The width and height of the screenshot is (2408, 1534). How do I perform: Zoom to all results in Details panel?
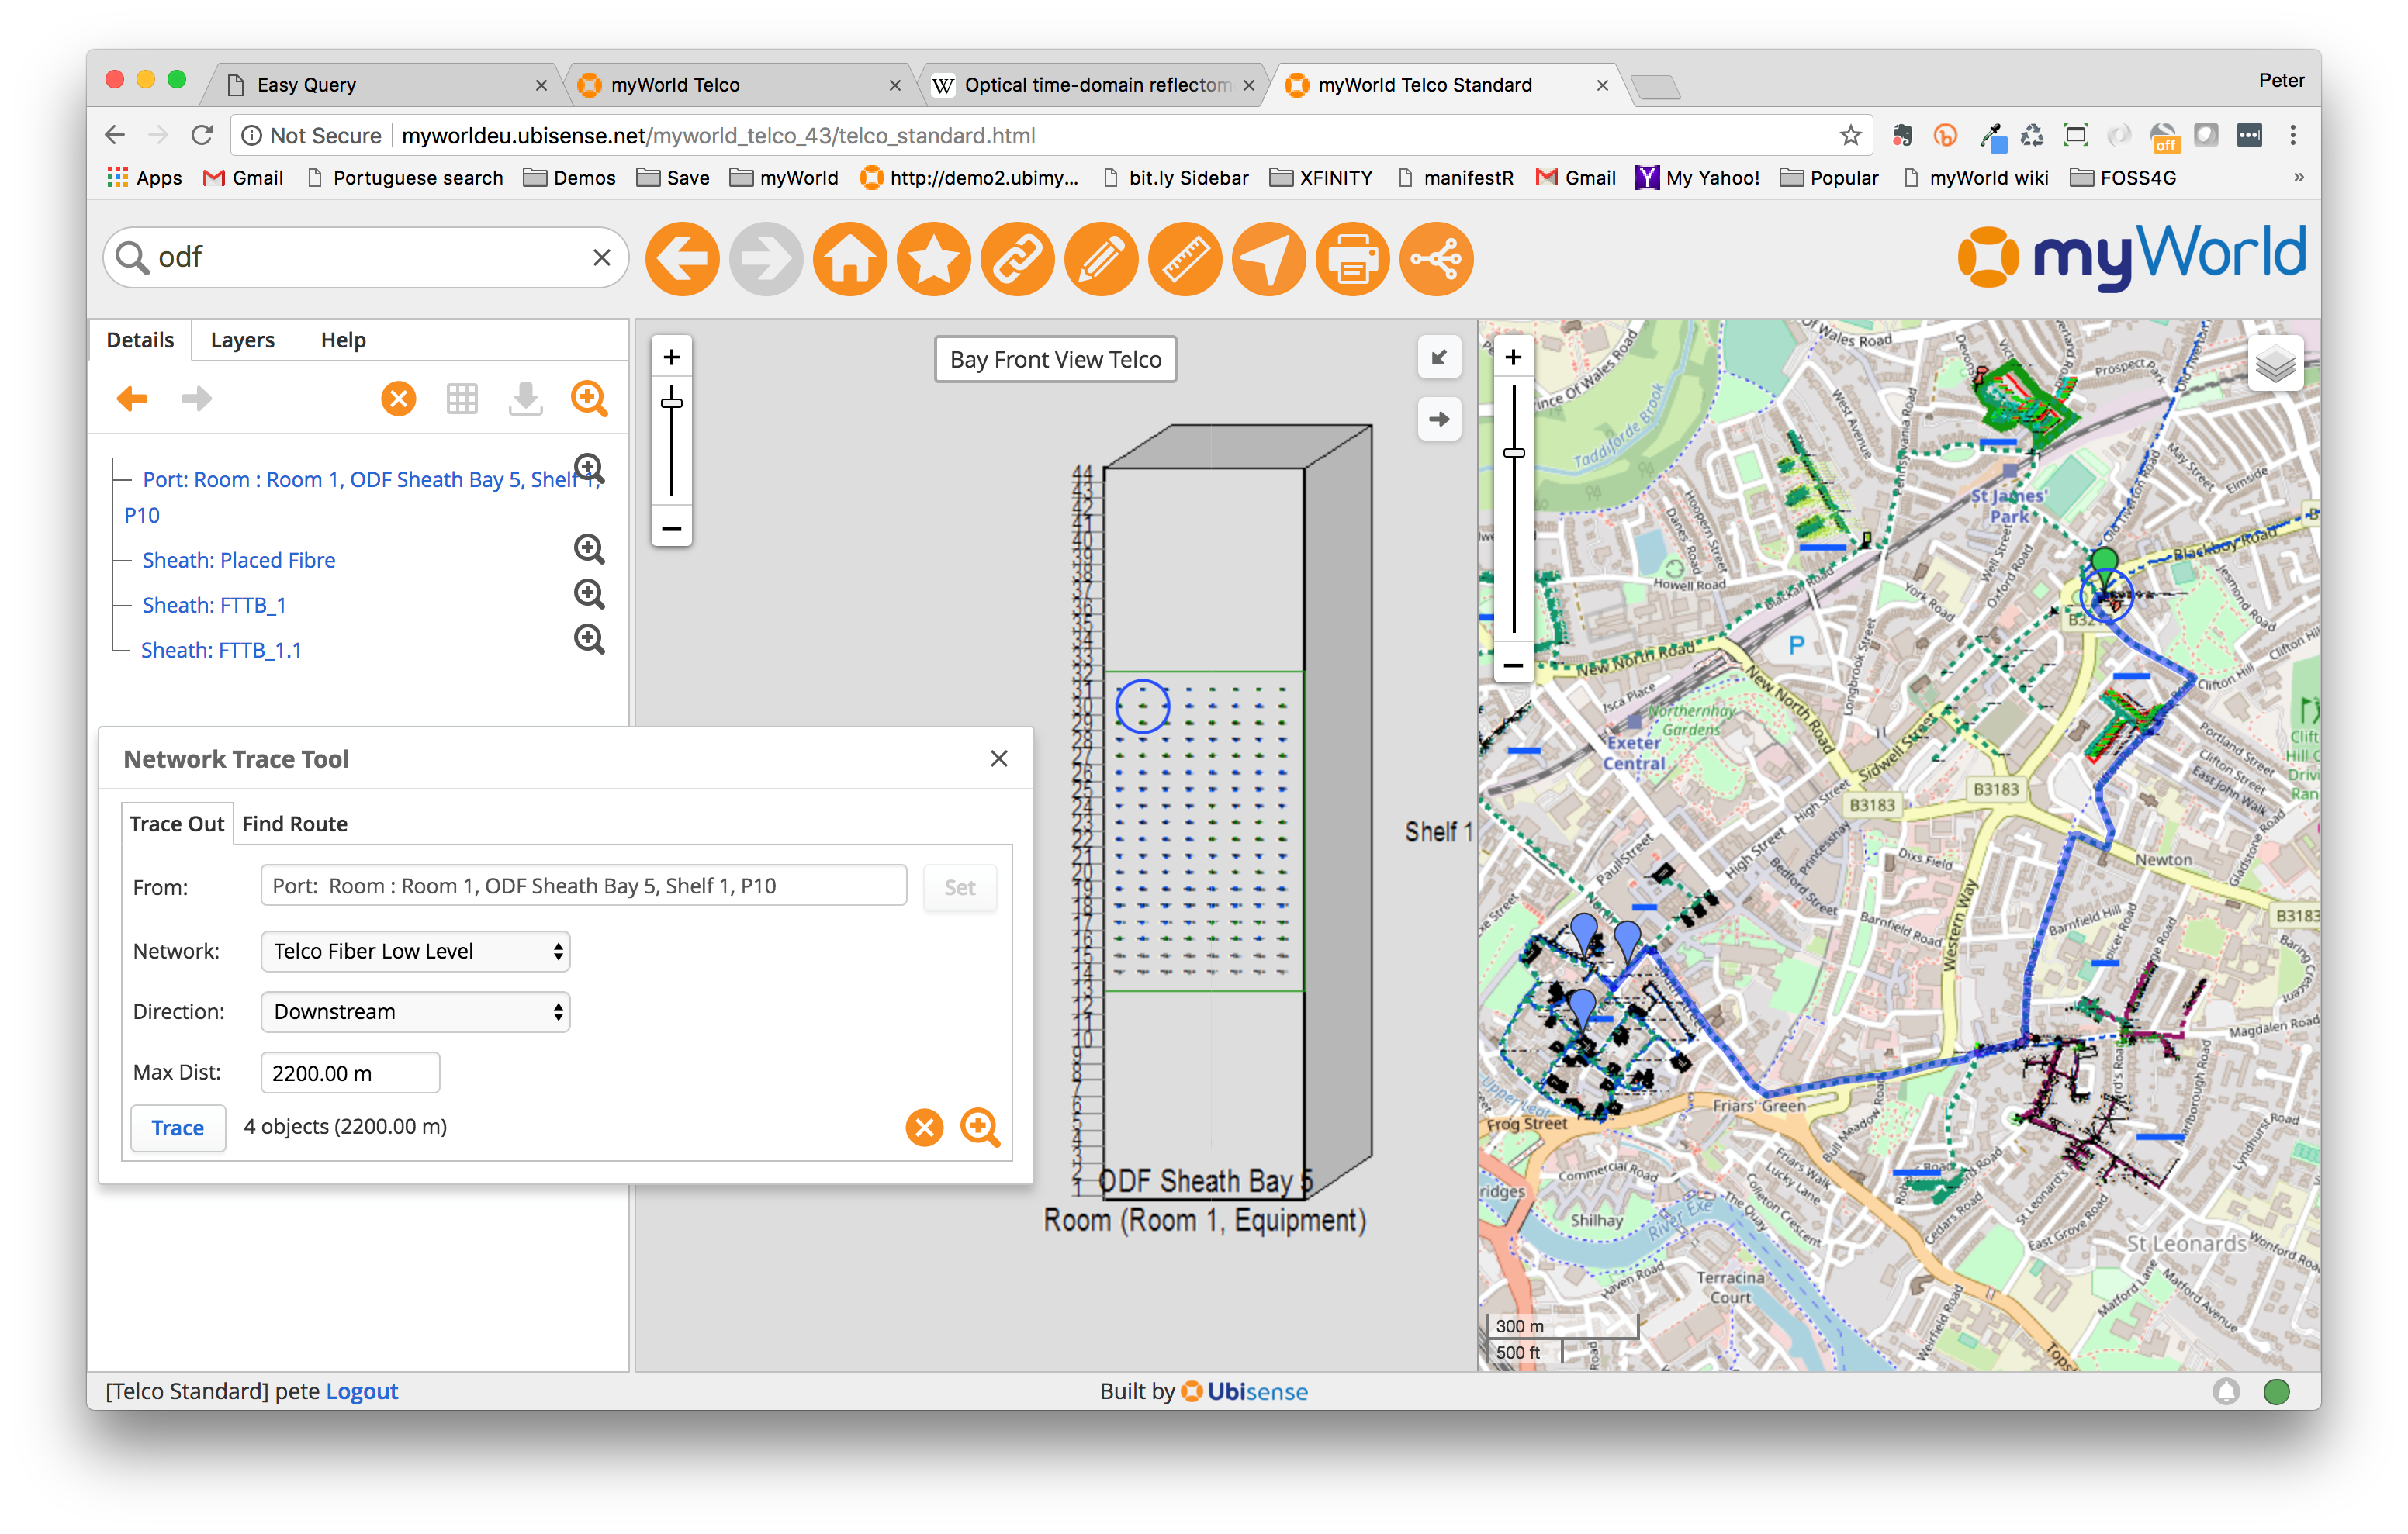589,398
